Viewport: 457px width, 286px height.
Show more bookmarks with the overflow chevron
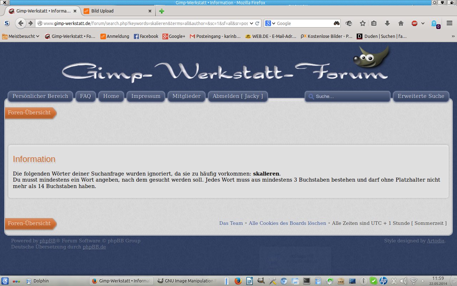453,36
